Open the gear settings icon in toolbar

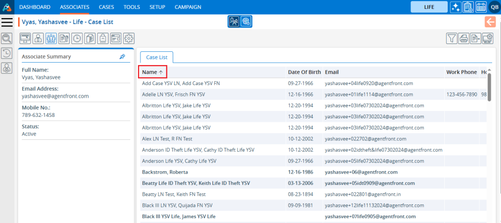(x=129, y=39)
